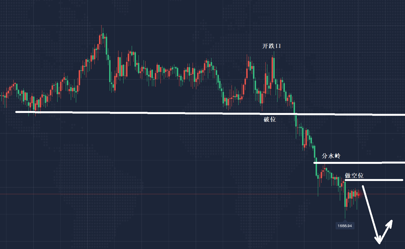
Task: Click the 分水岭 annotation text
Action: [331, 156]
